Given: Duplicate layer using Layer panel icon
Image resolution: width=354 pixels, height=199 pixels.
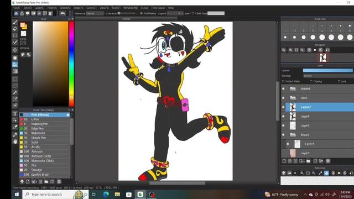Looking at the screenshot, I should point(315,161).
